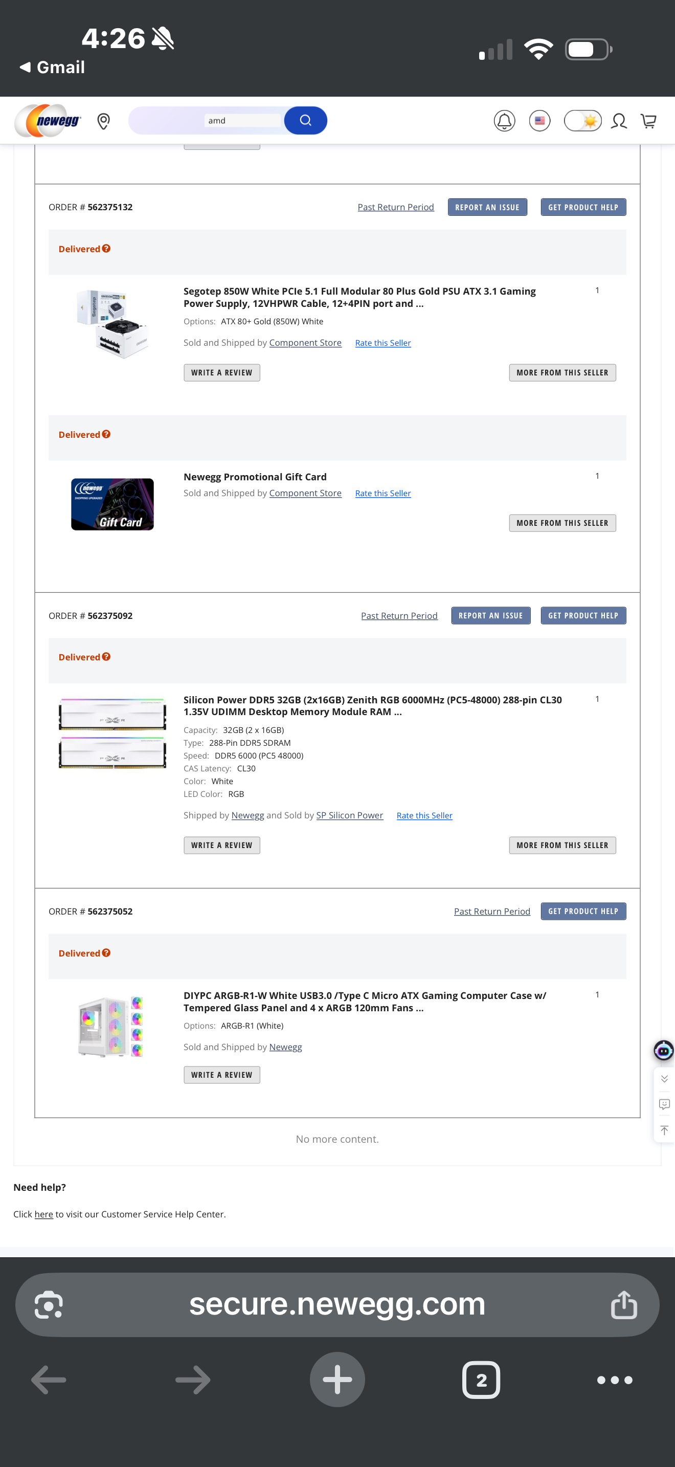Open the notifications bell

point(504,121)
